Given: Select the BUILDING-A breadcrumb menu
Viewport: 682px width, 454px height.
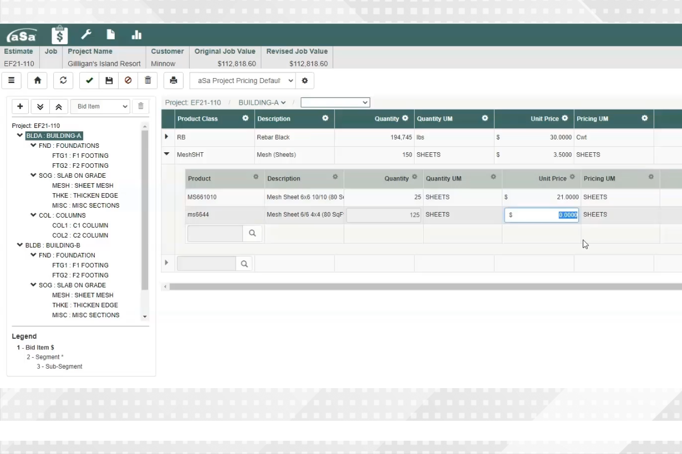Looking at the screenshot, I should pyautogui.click(x=262, y=102).
